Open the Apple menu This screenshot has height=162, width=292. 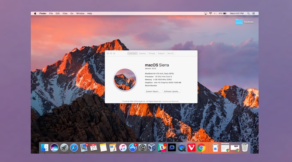pos(35,14)
